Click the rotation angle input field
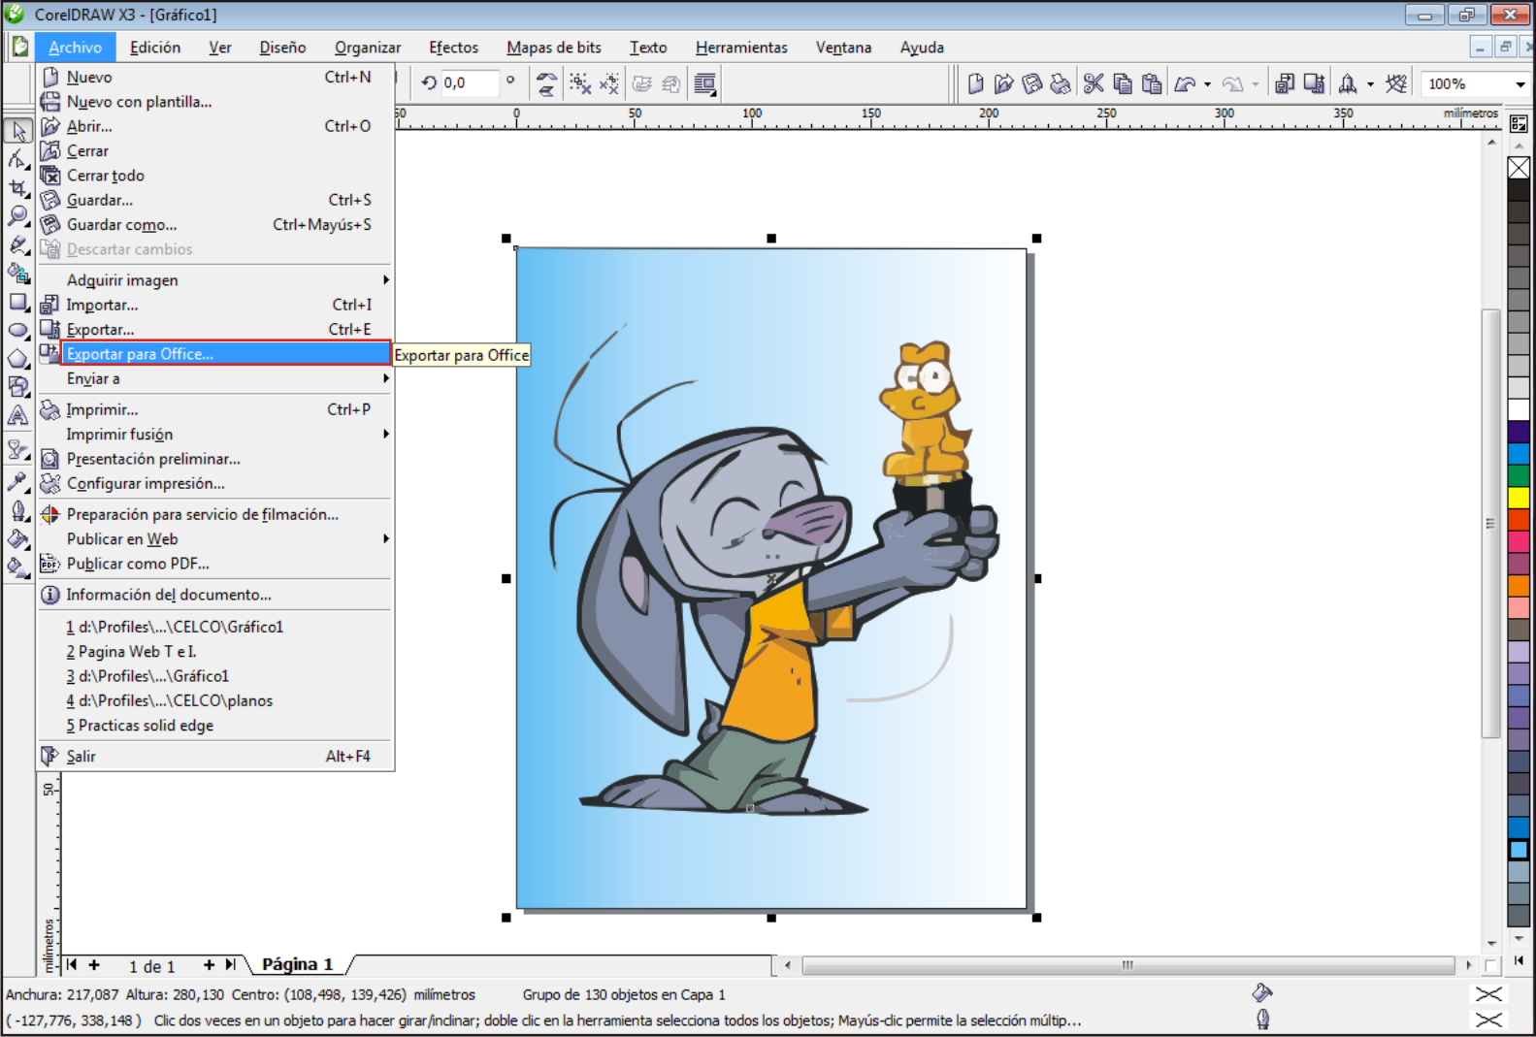The height and width of the screenshot is (1037, 1536). [470, 83]
